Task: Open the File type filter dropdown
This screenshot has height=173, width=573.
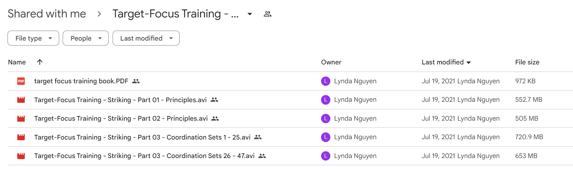Action: (33, 38)
